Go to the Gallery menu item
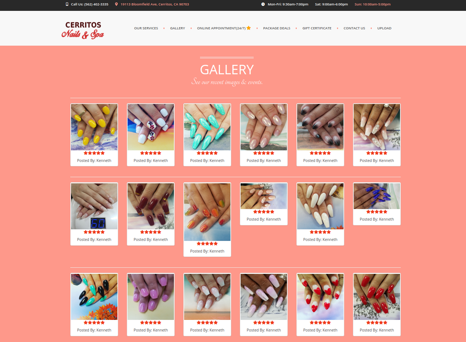 coord(178,28)
